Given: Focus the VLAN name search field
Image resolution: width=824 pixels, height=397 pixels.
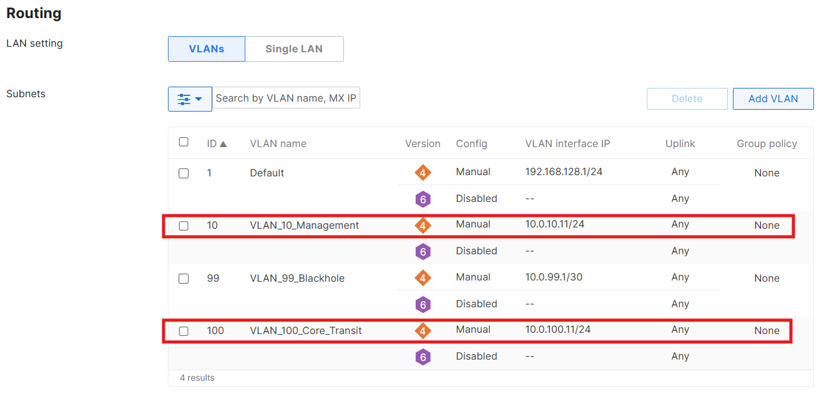Looking at the screenshot, I should pos(286,98).
